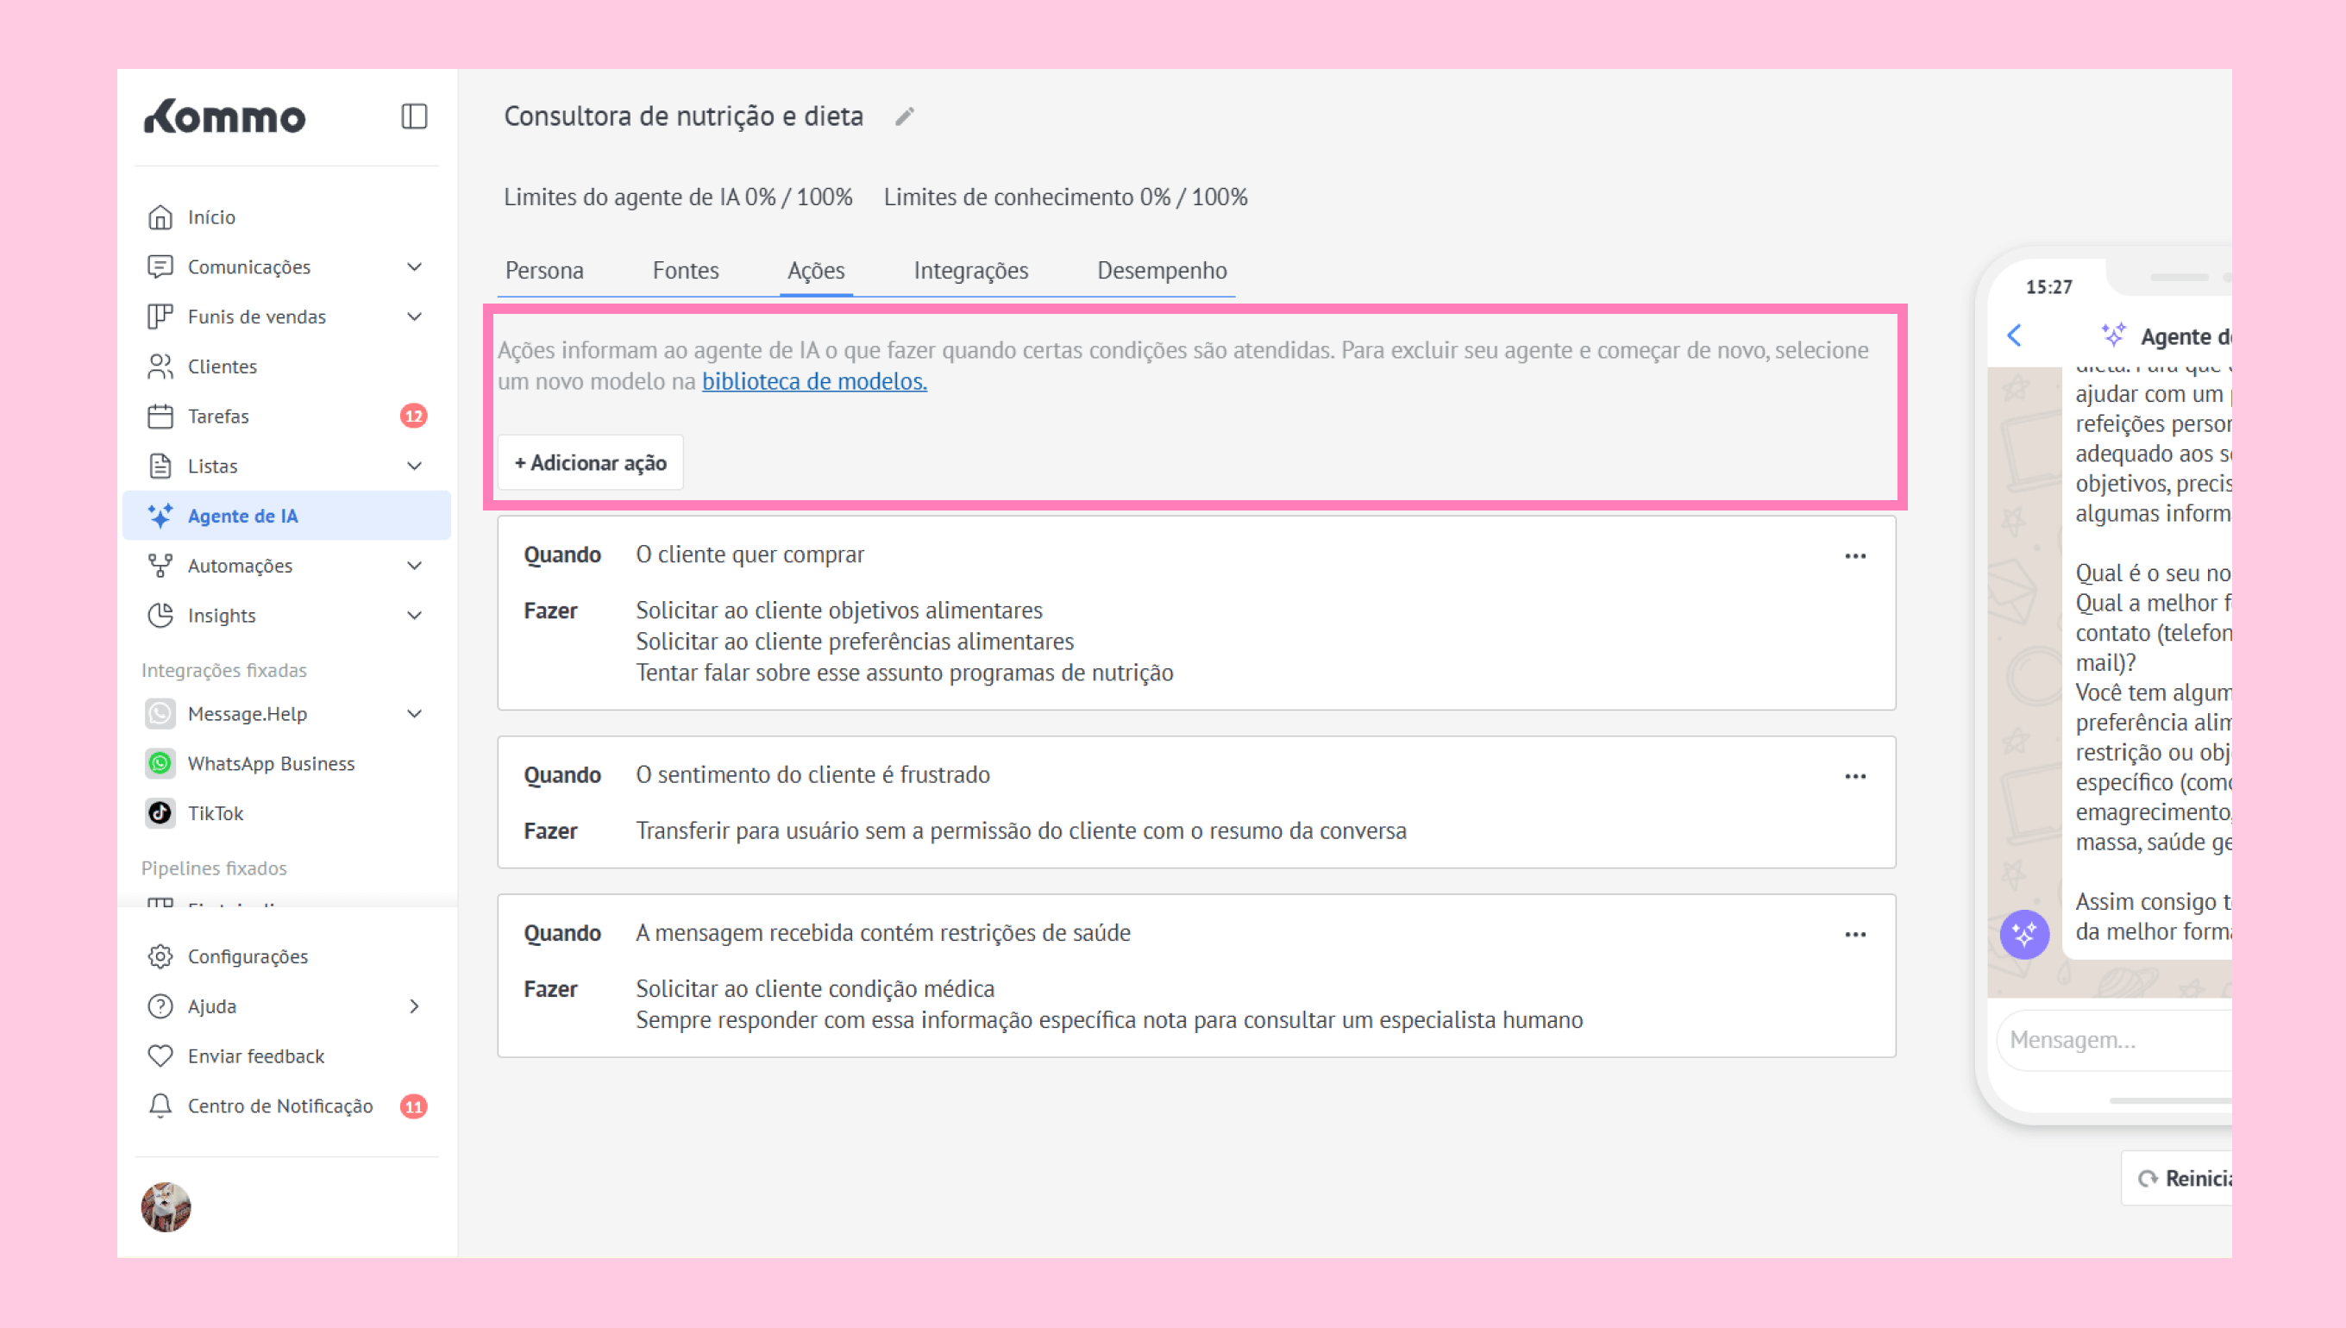Image resolution: width=2346 pixels, height=1328 pixels.
Task: Open Configurações gear in sidebar
Action: 160,955
